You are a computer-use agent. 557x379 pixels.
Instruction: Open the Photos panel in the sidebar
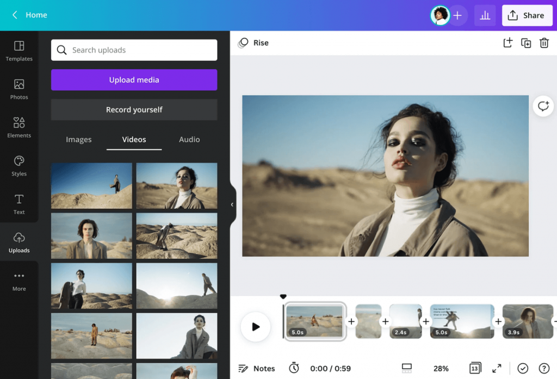tap(19, 89)
